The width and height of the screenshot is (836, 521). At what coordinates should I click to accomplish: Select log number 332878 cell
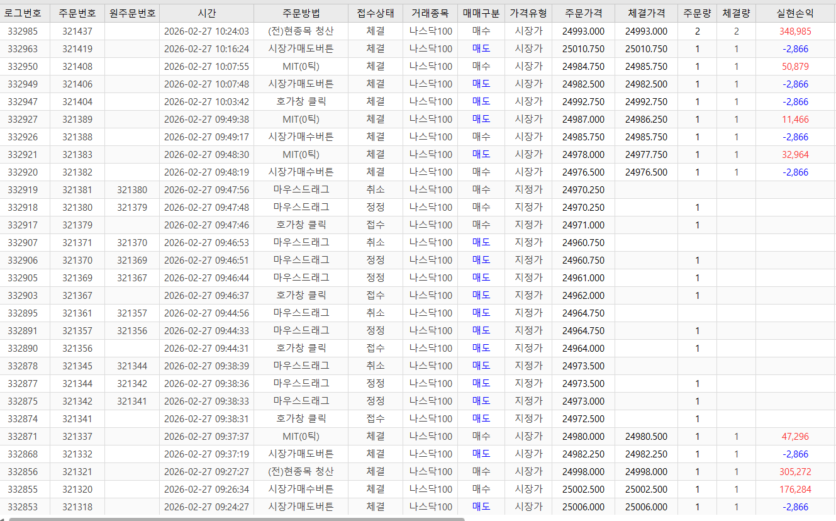coord(23,366)
